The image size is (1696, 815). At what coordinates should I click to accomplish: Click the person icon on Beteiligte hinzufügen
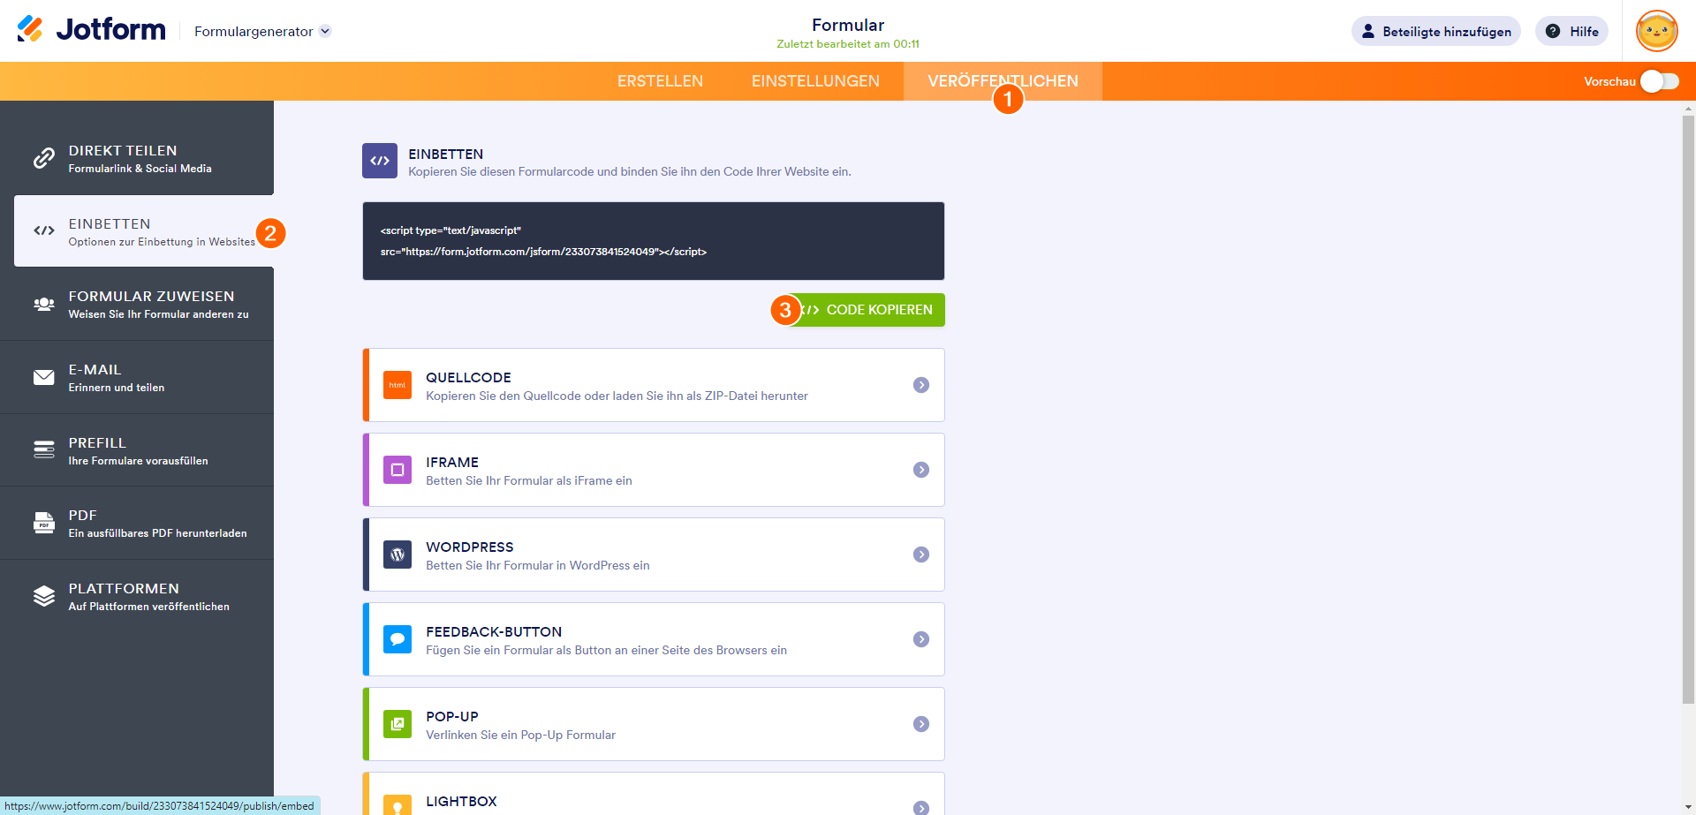pos(1368,31)
